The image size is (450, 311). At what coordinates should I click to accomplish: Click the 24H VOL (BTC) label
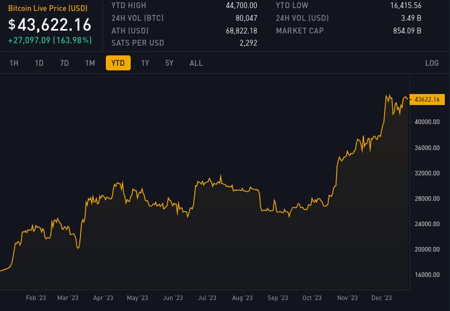tap(138, 18)
